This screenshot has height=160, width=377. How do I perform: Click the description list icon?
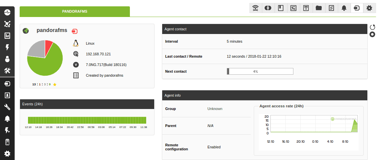coord(76,75)
